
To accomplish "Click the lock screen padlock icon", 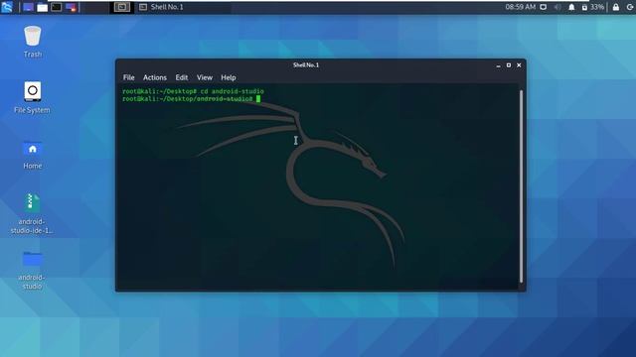I will pyautogui.click(x=616, y=7).
